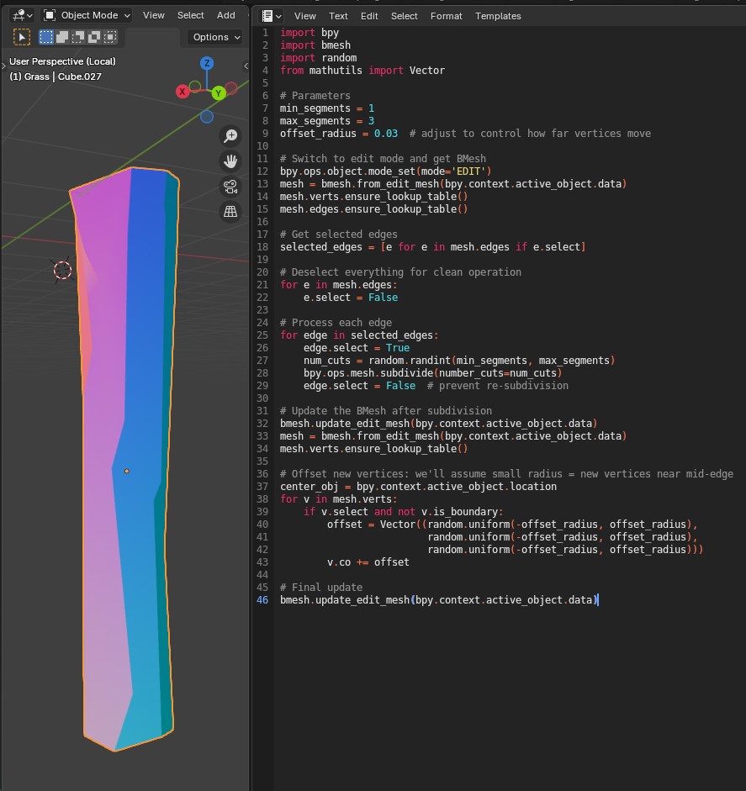Open the text editor type dropdown
746x791 pixels.
coord(271,16)
